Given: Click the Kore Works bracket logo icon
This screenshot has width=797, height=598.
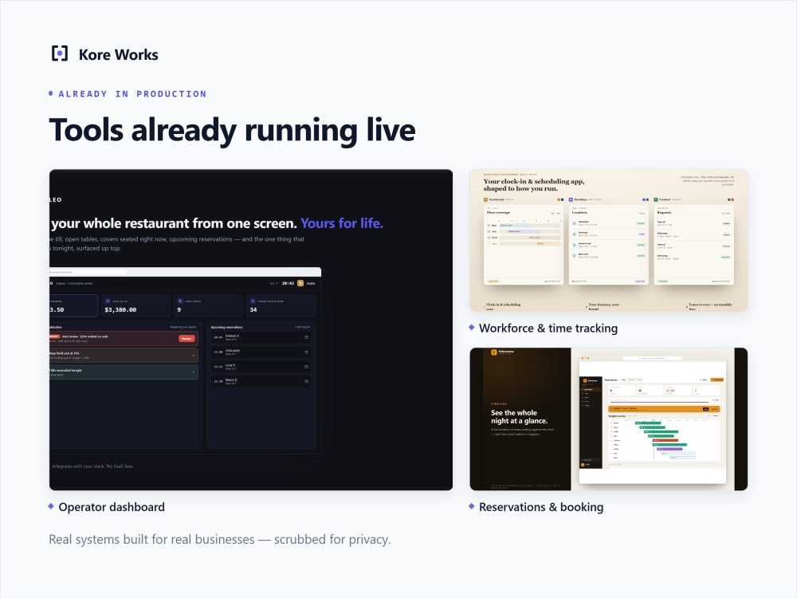Looking at the screenshot, I should 60,53.
